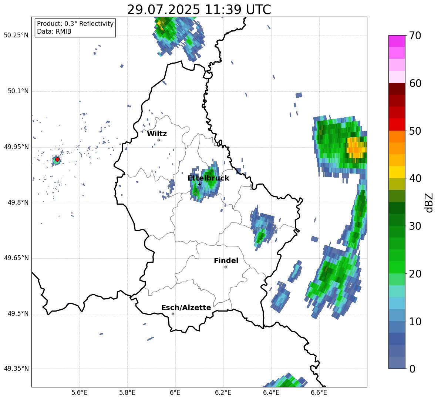The image size is (438, 400).
Task: Click the 5.8°E longitude label
Action: (x=127, y=393)
